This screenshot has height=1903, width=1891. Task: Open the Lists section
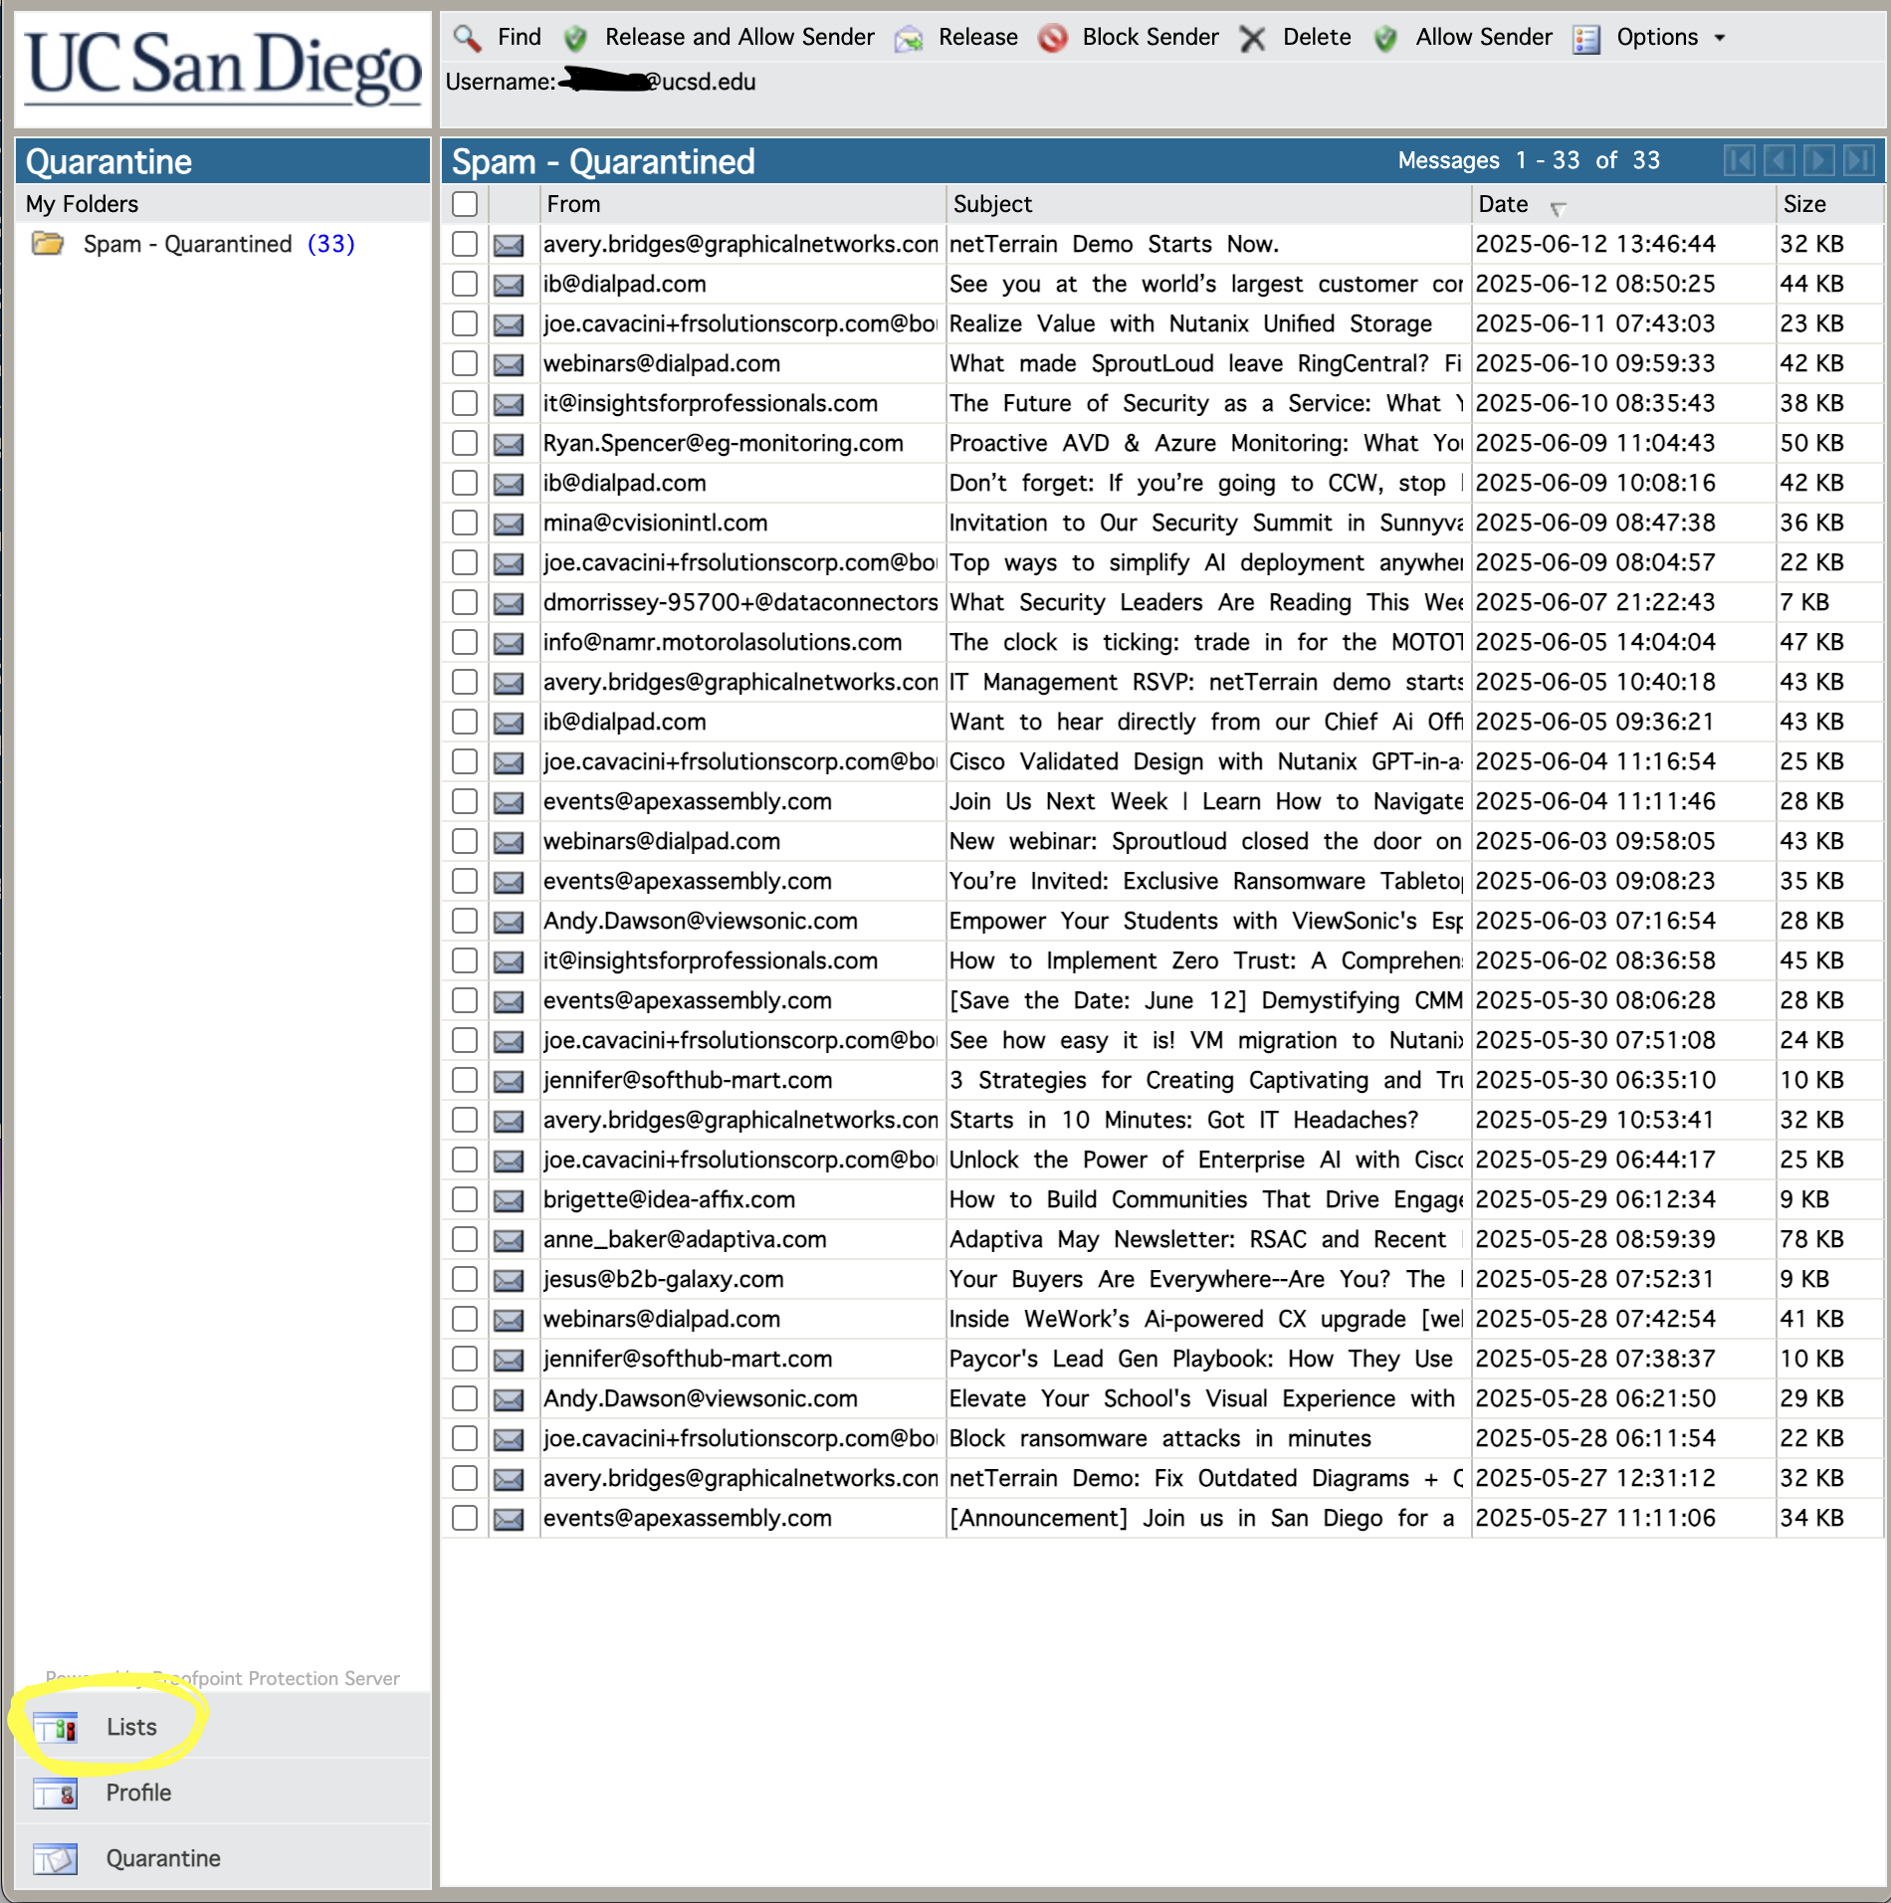click(x=224, y=1727)
